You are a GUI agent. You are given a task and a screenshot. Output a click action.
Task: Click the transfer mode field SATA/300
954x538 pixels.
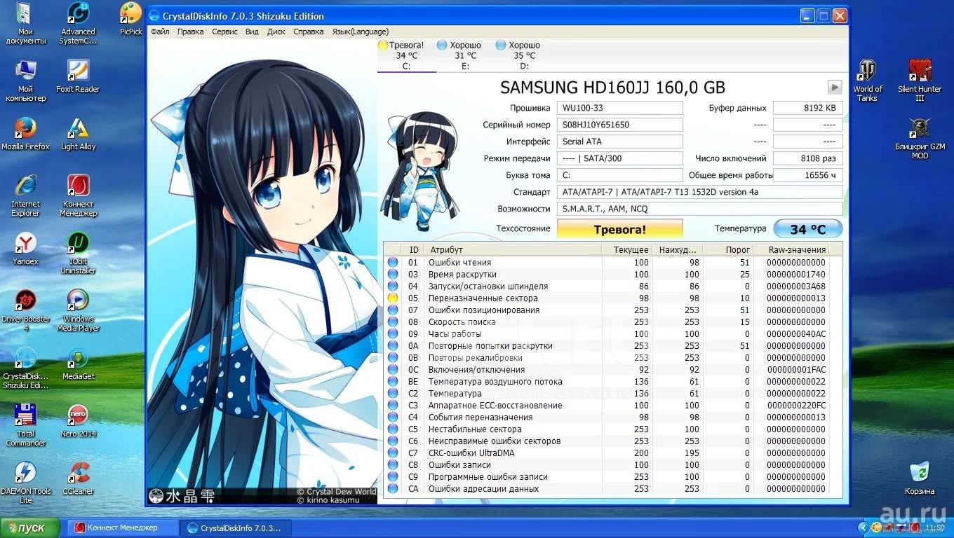click(619, 158)
